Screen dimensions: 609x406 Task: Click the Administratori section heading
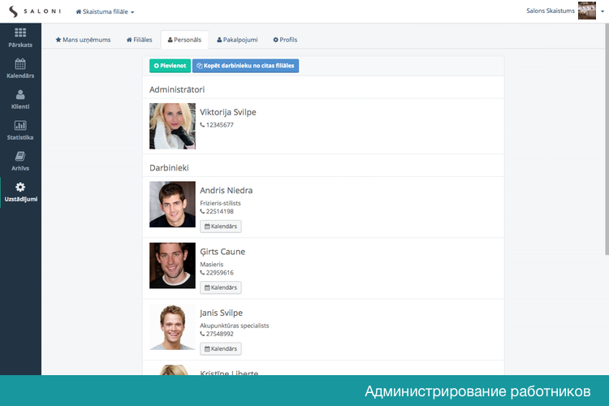tap(177, 90)
